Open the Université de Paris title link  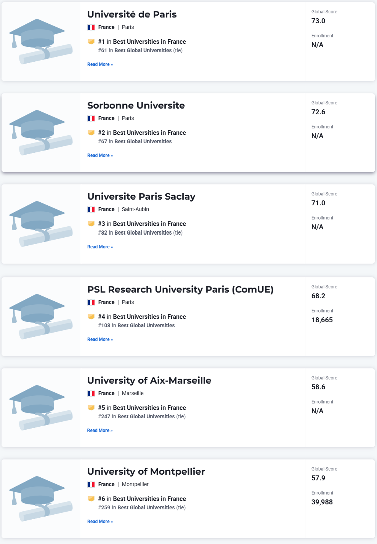pyautogui.click(x=132, y=14)
